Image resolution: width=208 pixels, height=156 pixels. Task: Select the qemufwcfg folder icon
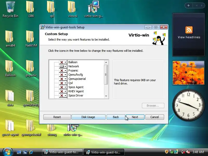pos(31,98)
